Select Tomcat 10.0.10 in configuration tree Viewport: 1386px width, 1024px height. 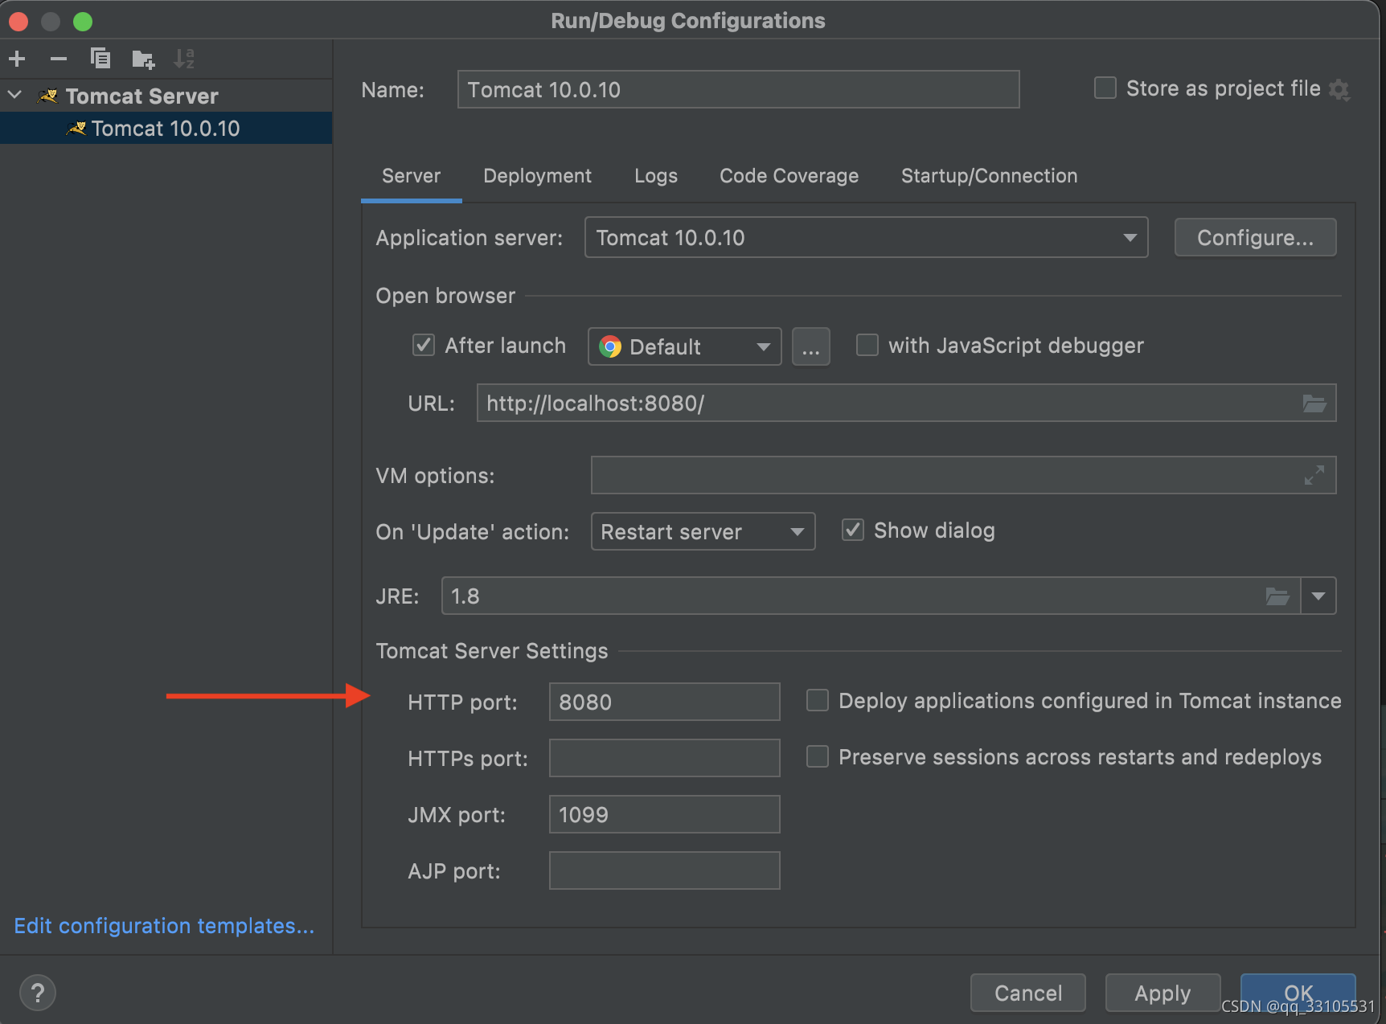pyautogui.click(x=166, y=129)
